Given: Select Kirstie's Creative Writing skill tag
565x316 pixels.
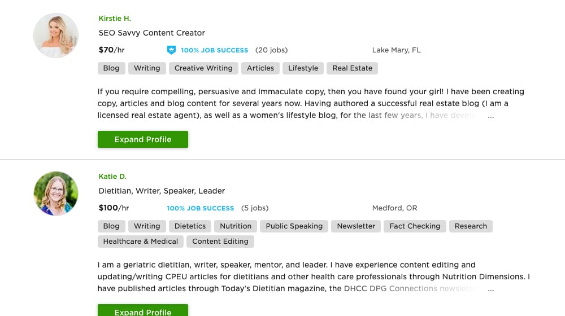Looking at the screenshot, I should 203,68.
